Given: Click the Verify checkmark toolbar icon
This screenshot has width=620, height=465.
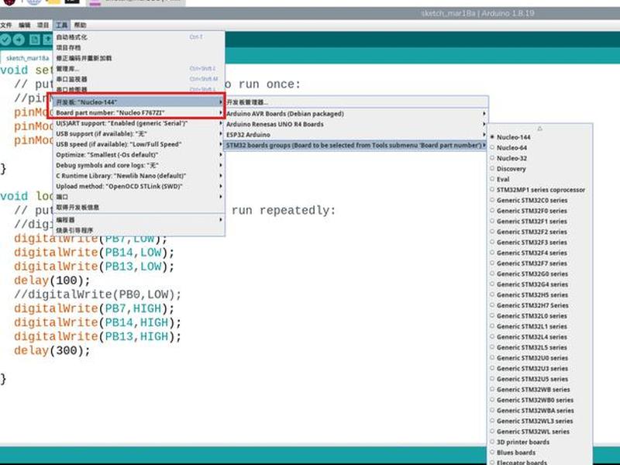Looking at the screenshot, I should point(5,40).
